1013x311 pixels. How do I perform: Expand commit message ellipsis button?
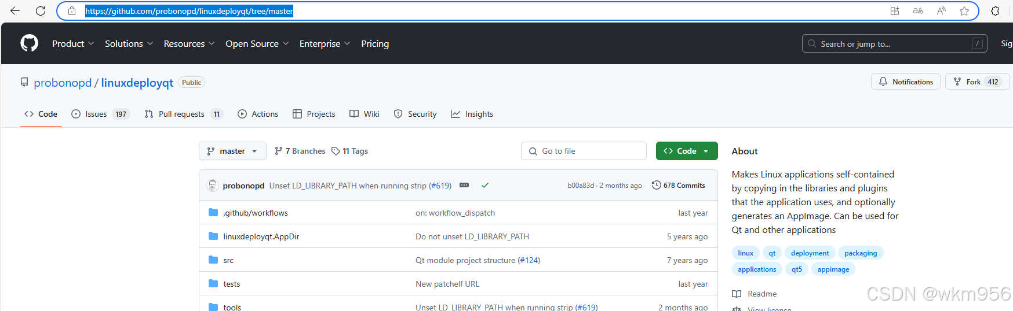[464, 186]
